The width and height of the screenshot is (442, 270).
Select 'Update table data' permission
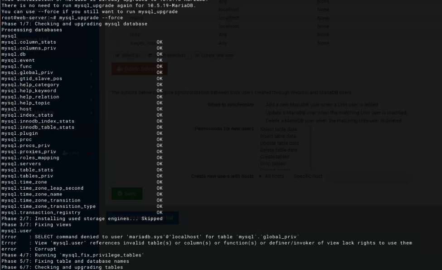[280, 143]
